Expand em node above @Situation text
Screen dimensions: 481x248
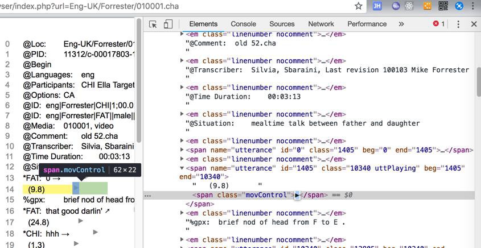[x=182, y=114]
